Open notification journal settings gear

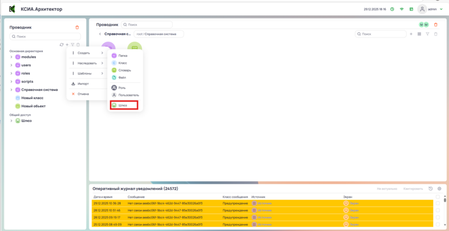pyautogui.click(x=439, y=189)
